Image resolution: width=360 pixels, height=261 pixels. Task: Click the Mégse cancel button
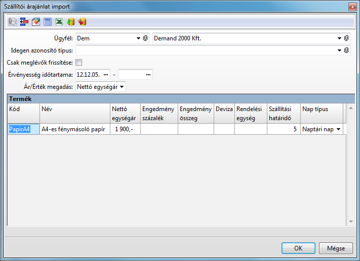pyautogui.click(x=336, y=248)
